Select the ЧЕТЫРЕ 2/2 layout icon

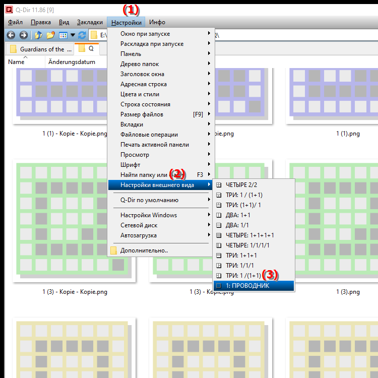click(219, 185)
